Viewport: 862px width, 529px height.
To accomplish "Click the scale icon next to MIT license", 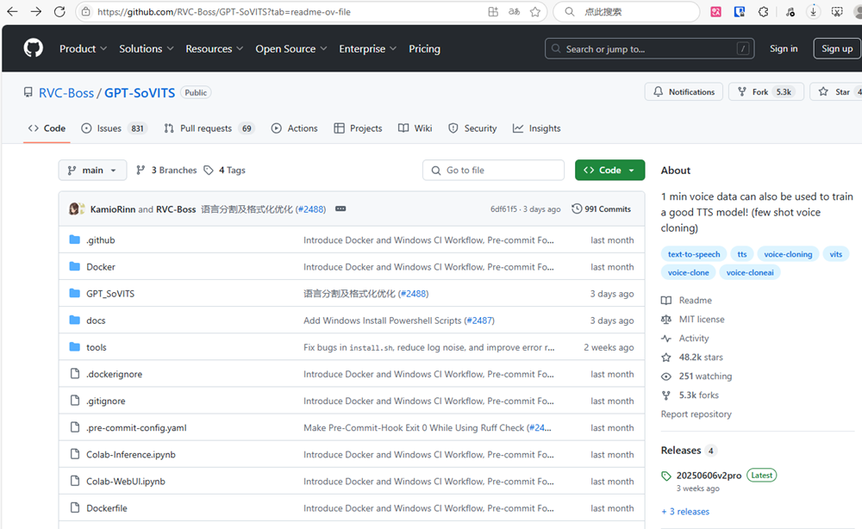I will pyautogui.click(x=666, y=319).
